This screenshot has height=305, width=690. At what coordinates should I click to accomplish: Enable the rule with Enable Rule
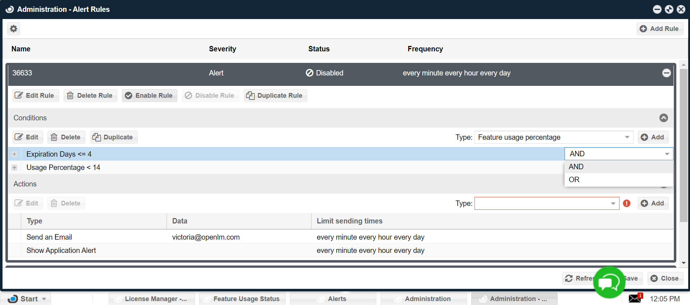[x=149, y=96]
